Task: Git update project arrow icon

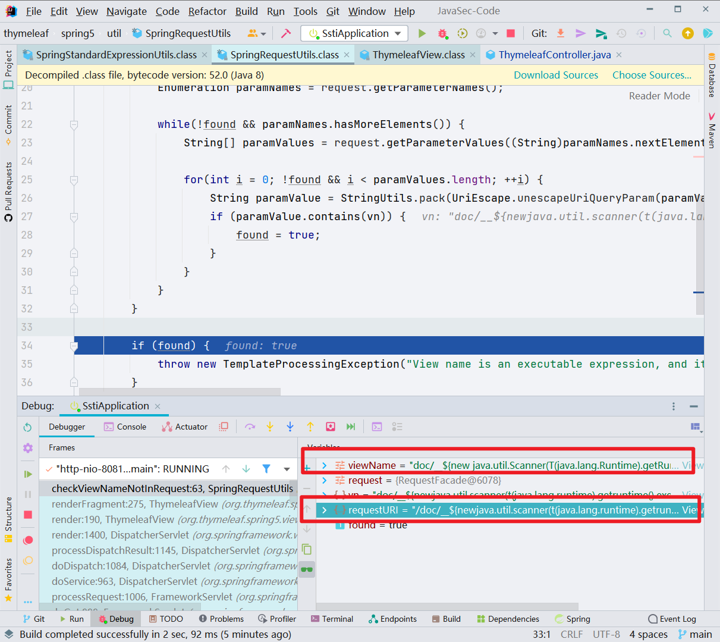Action: 560,33
